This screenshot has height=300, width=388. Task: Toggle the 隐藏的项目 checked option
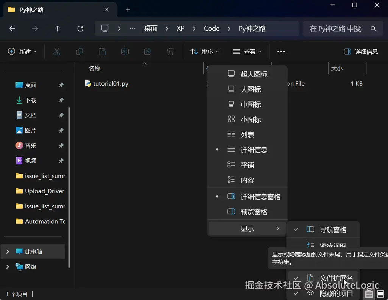(323, 294)
